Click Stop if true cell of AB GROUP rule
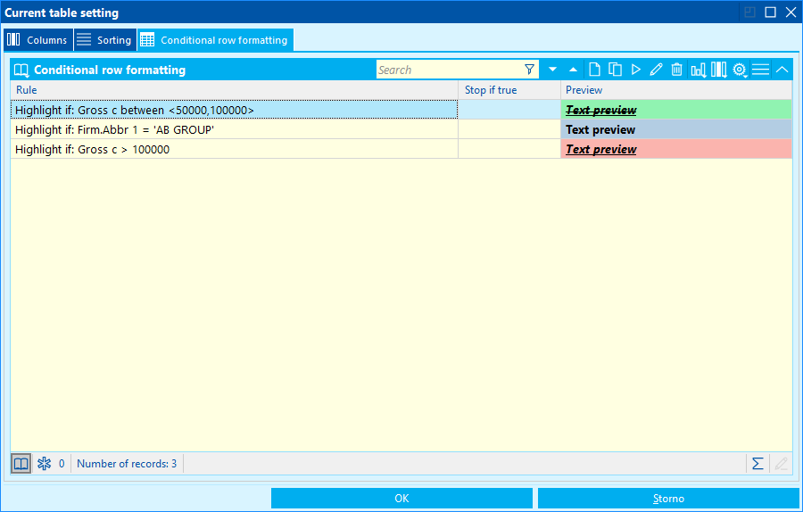 click(509, 129)
